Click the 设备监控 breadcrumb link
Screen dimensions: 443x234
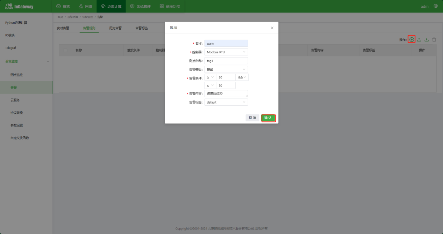coord(88,17)
